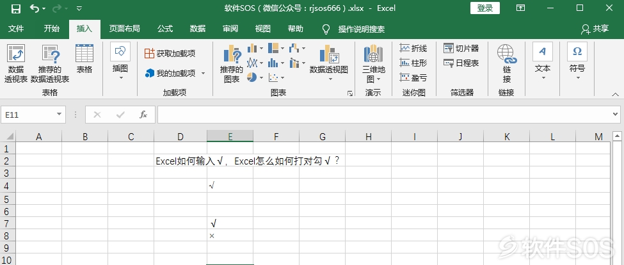Image resolution: width=624 pixels, height=265 pixels.
Task: Open 我的加载项
Action: 170,73
